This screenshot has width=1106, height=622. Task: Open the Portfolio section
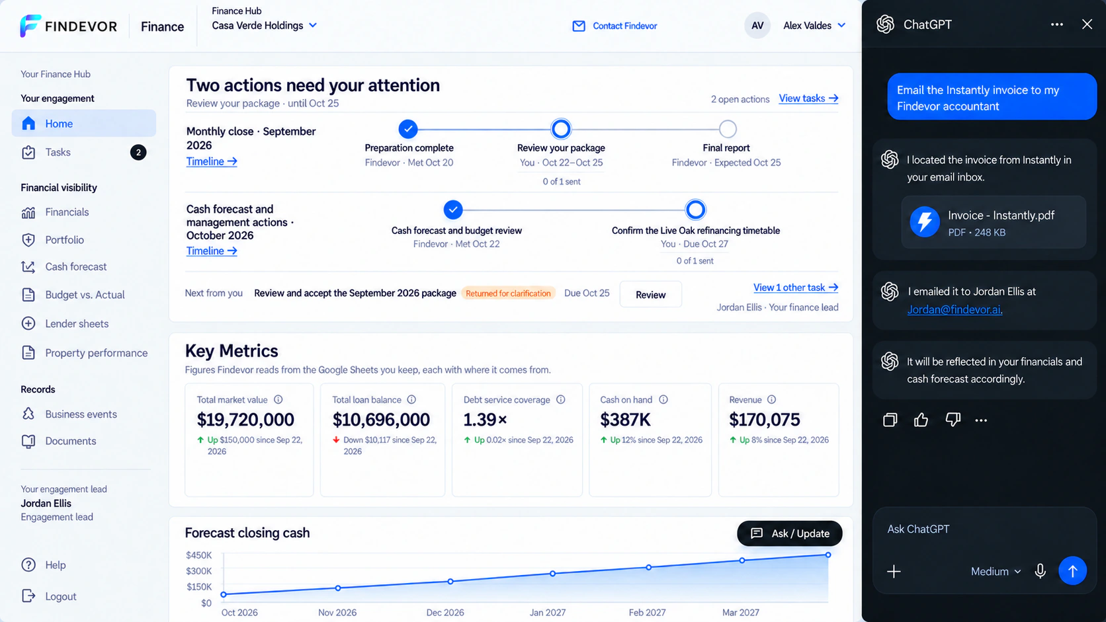[64, 240]
